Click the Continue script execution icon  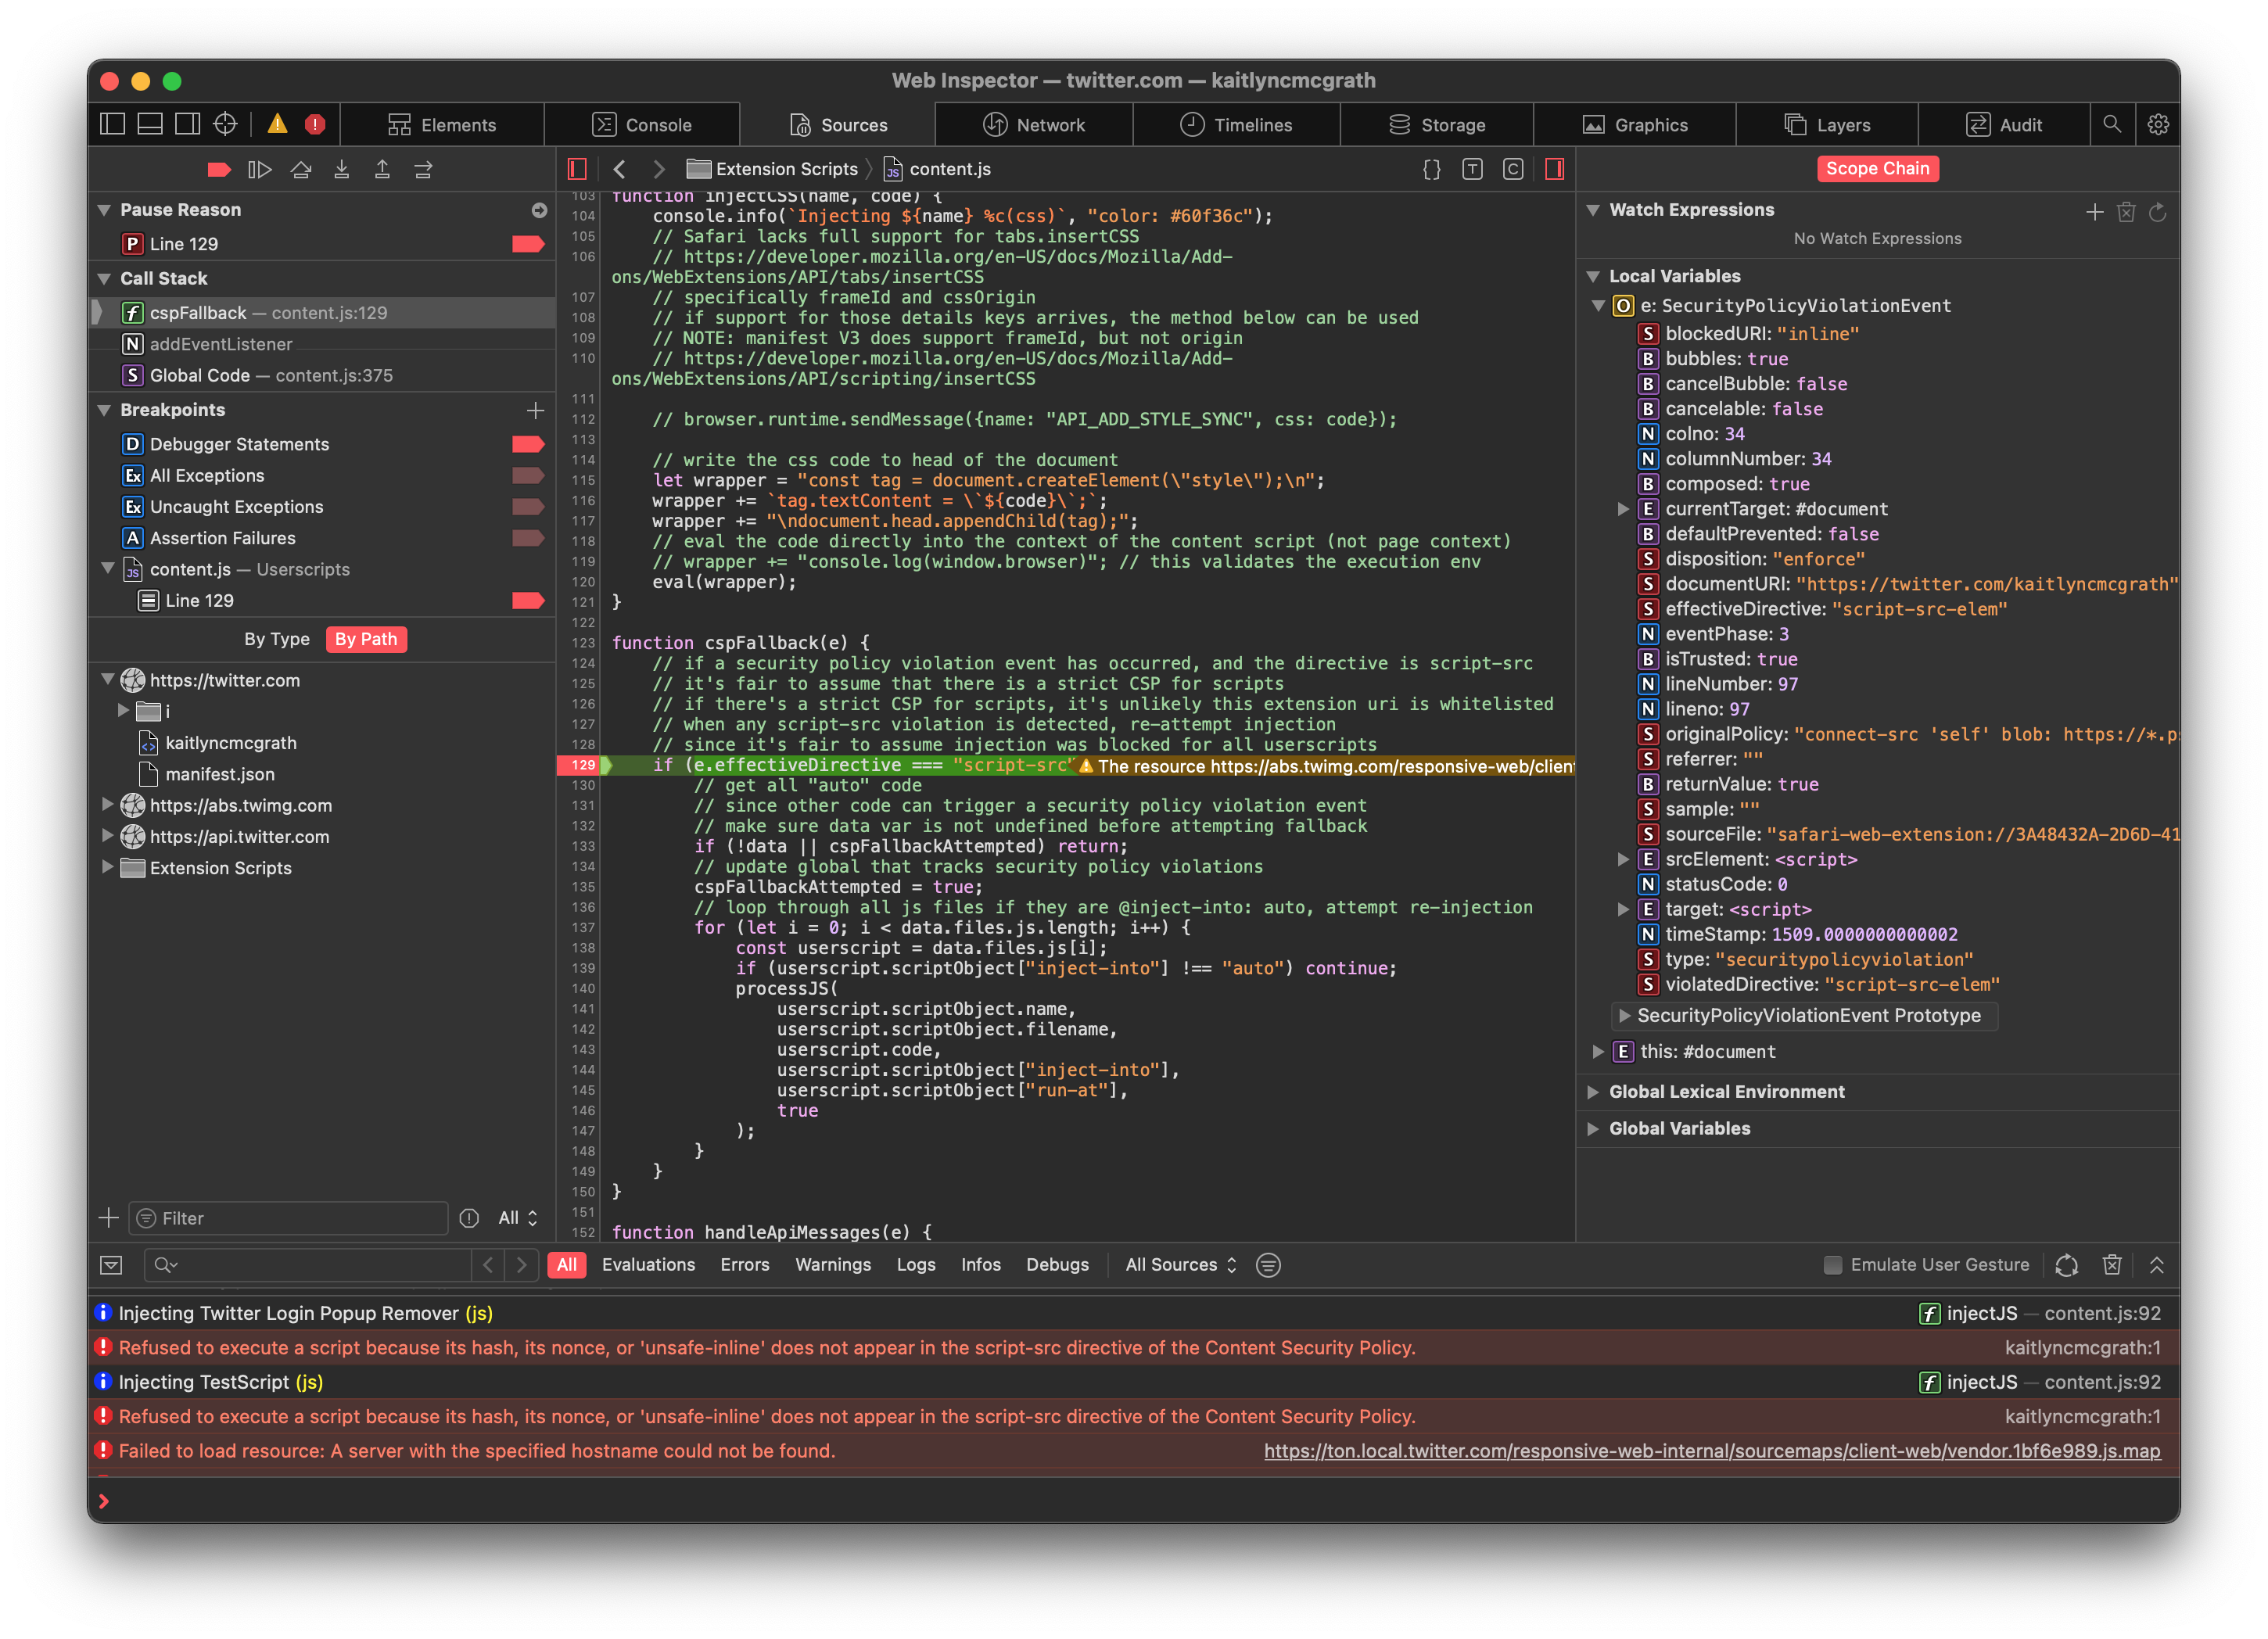pos(259,170)
